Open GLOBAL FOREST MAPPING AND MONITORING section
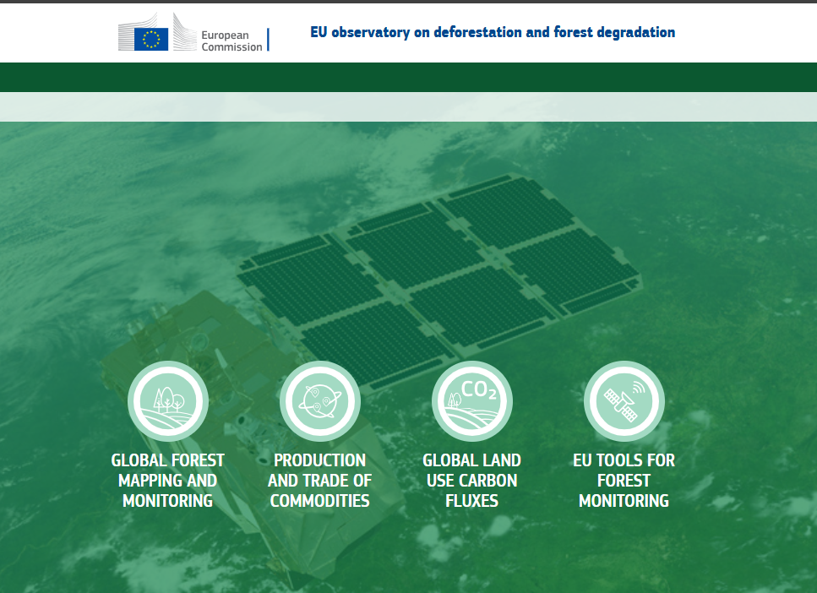The image size is (817, 593). 168,480
